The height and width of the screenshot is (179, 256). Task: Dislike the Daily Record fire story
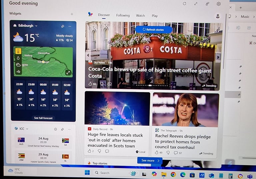pos(99,151)
